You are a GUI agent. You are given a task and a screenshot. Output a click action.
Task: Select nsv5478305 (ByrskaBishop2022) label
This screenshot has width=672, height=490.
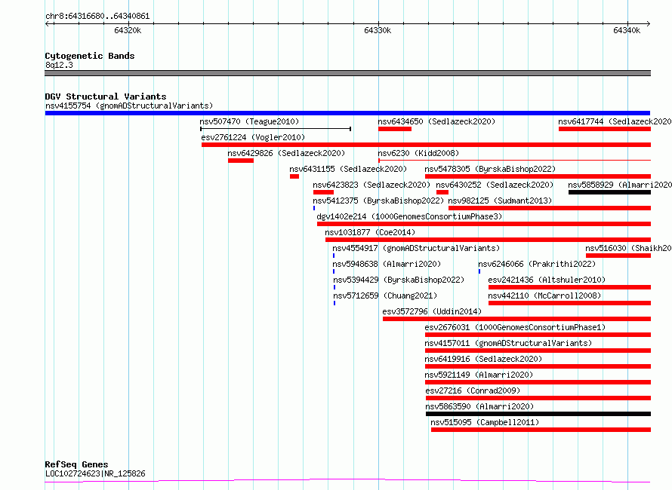click(x=490, y=169)
